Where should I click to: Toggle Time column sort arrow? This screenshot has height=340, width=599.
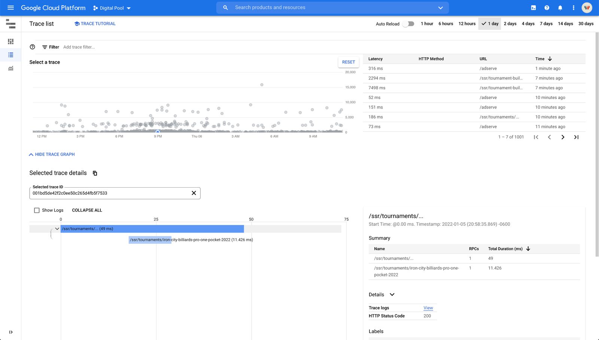550,59
